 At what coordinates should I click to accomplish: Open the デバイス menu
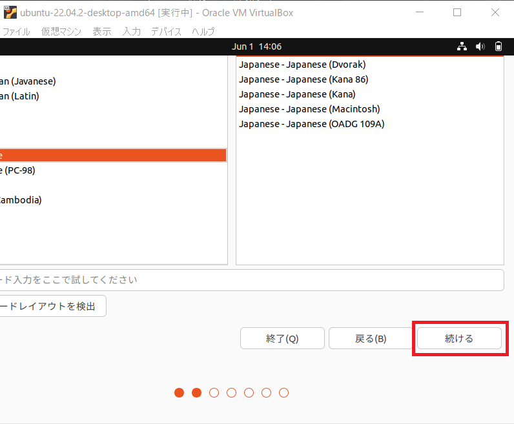(x=166, y=32)
